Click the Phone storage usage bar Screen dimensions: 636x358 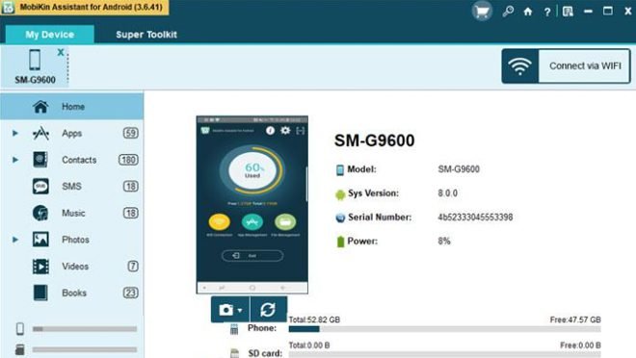coord(444,329)
